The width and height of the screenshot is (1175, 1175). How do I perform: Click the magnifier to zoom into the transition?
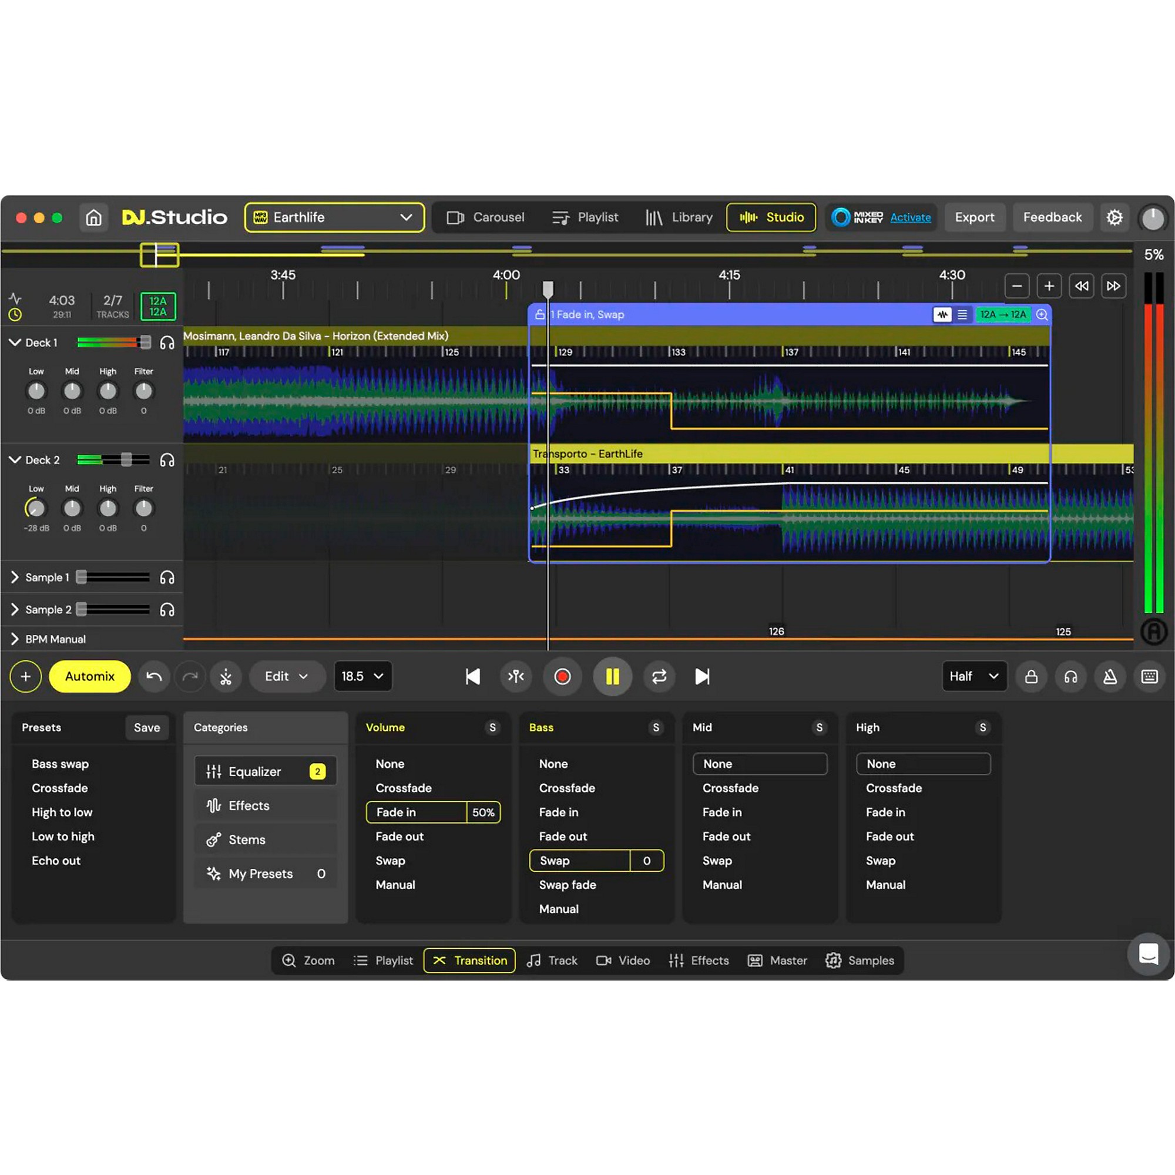1042,315
